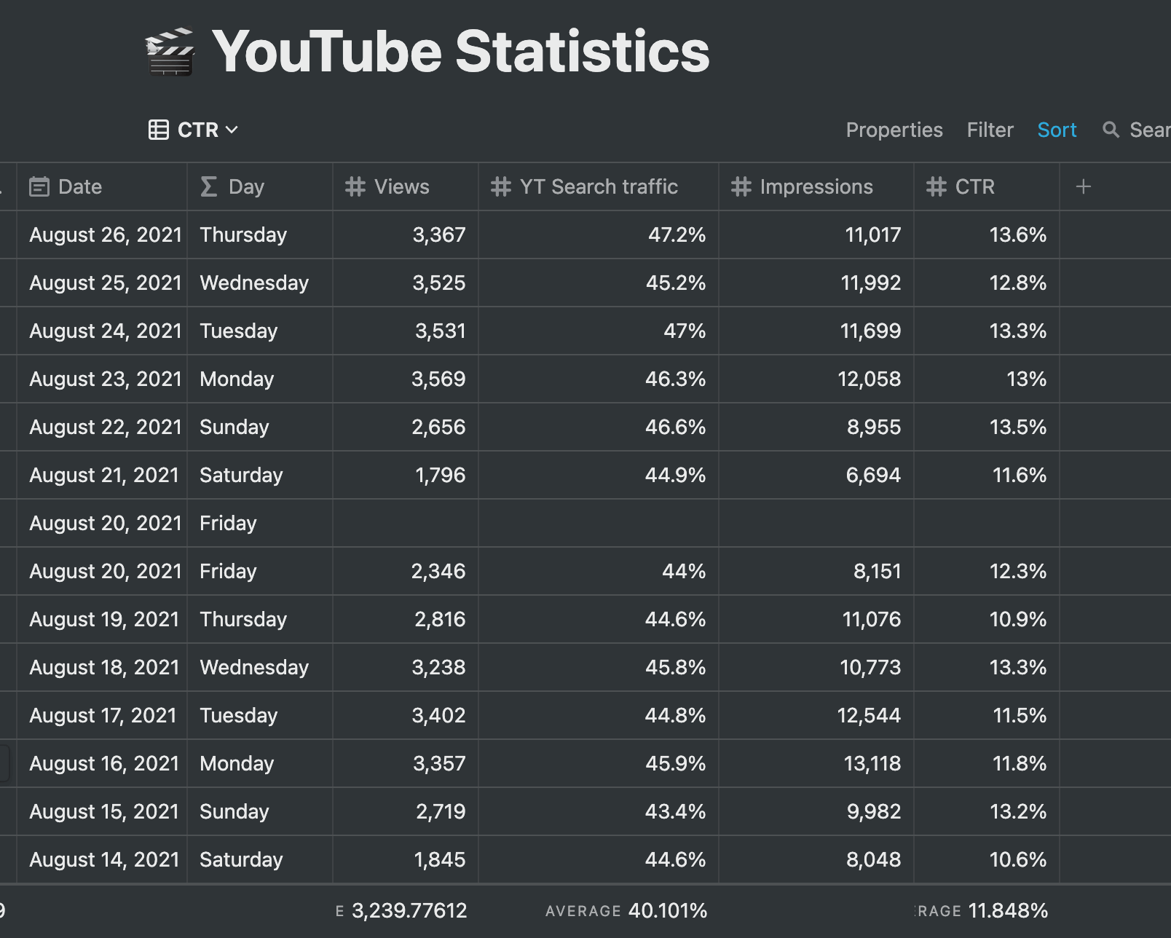
Task: Click the plus button to add a new property
Action: tap(1083, 186)
